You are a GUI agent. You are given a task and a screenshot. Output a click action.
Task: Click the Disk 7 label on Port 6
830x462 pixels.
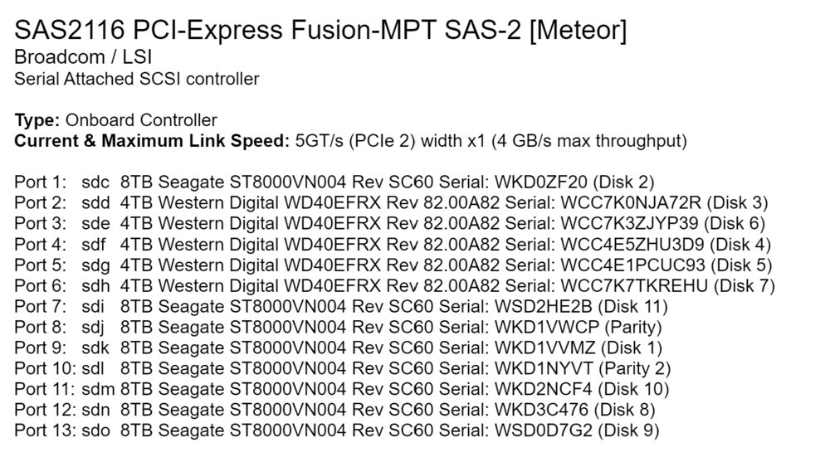[745, 286]
